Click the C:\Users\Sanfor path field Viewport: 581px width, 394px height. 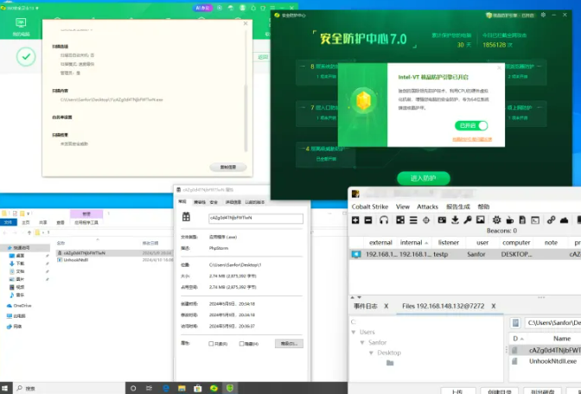(x=552, y=323)
